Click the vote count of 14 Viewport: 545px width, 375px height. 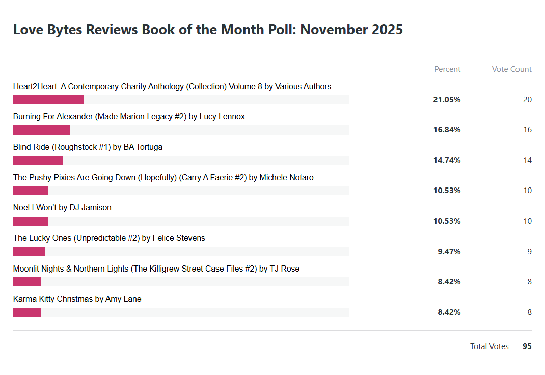(527, 160)
